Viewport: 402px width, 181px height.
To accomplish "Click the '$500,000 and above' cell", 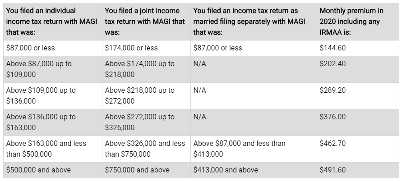I will (x=52, y=170).
